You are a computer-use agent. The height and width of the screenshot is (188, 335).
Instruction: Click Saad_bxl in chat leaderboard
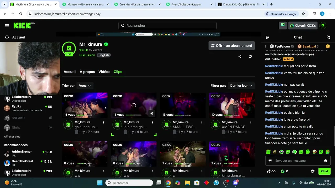click(308, 46)
